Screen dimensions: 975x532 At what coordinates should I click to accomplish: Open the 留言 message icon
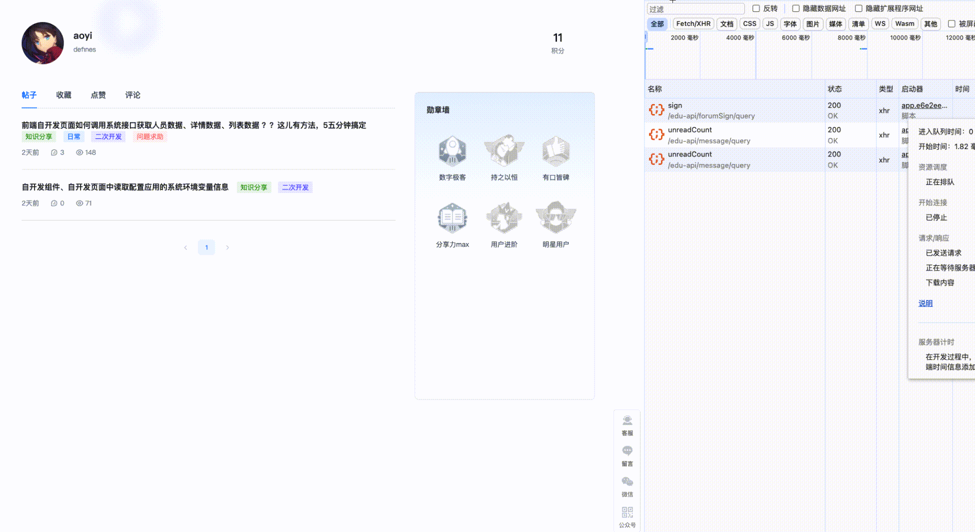[627, 451]
